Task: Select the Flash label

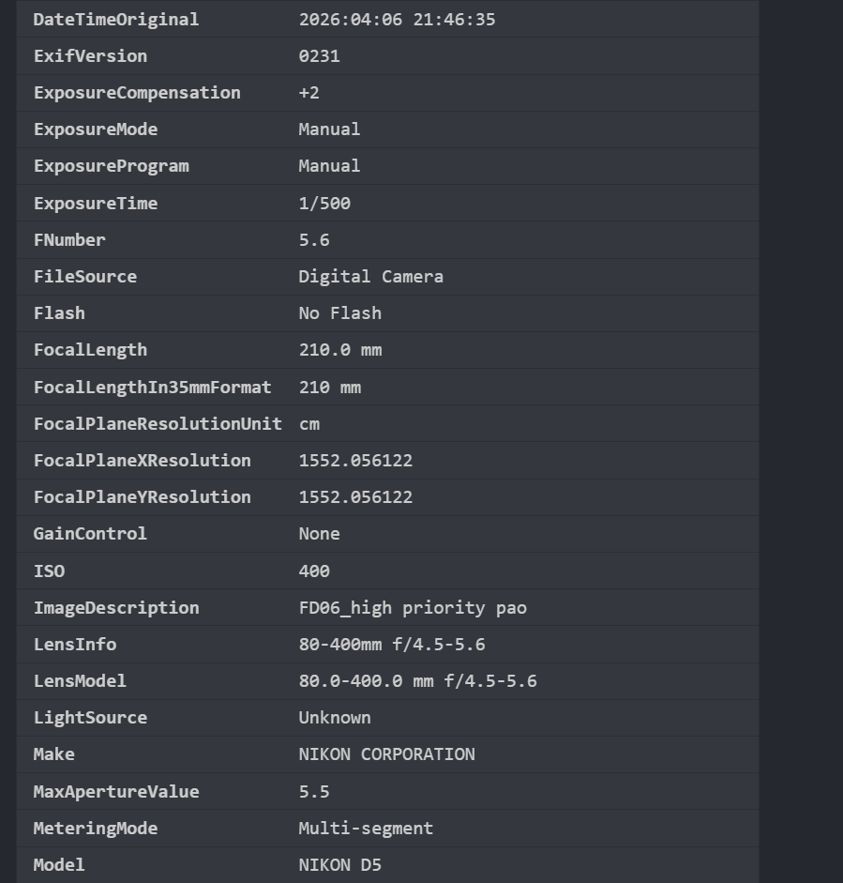Action: click(x=59, y=313)
